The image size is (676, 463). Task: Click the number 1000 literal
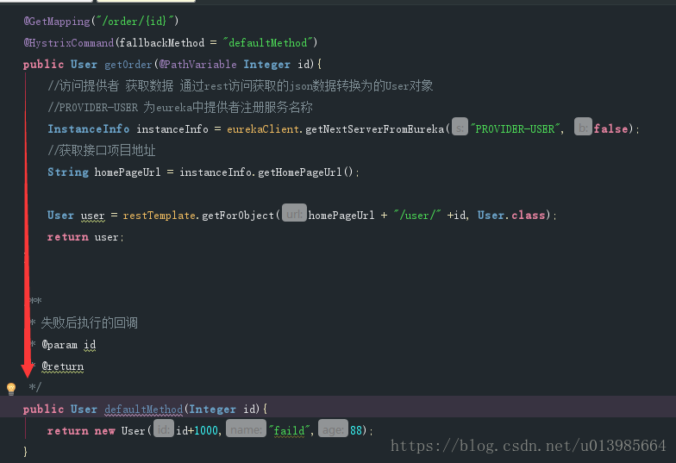(205, 431)
